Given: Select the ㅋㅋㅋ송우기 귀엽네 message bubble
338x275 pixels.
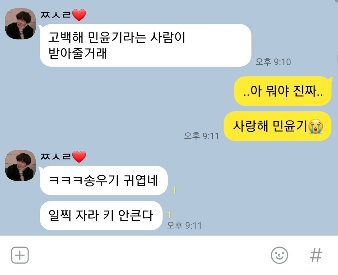Looking at the screenshot, I should pos(104,181).
